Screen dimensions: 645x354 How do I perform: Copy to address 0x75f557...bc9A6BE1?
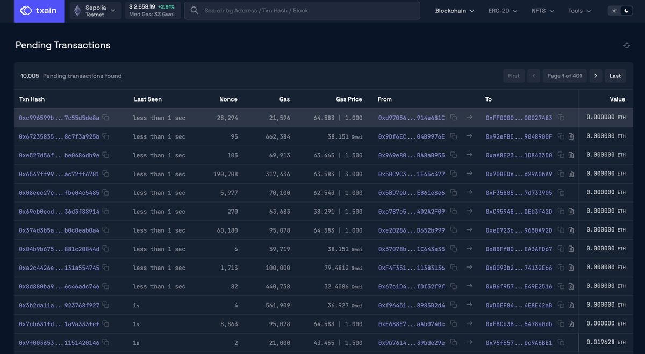pyautogui.click(x=561, y=342)
